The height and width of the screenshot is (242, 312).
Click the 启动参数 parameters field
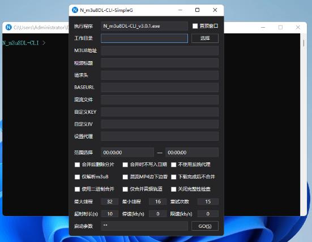click(144, 226)
